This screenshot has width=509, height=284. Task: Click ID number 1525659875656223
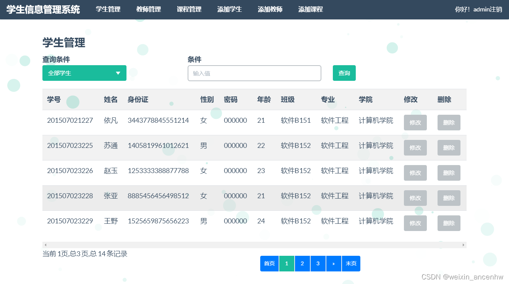tap(158, 221)
